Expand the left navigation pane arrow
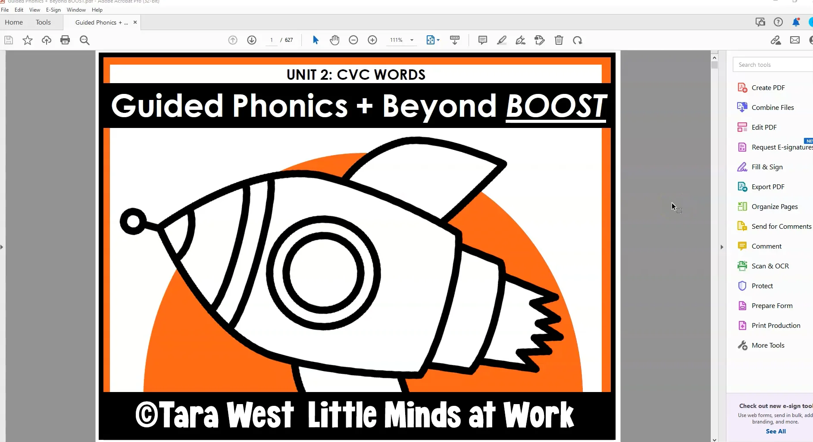Image resolution: width=813 pixels, height=442 pixels. (x=2, y=247)
